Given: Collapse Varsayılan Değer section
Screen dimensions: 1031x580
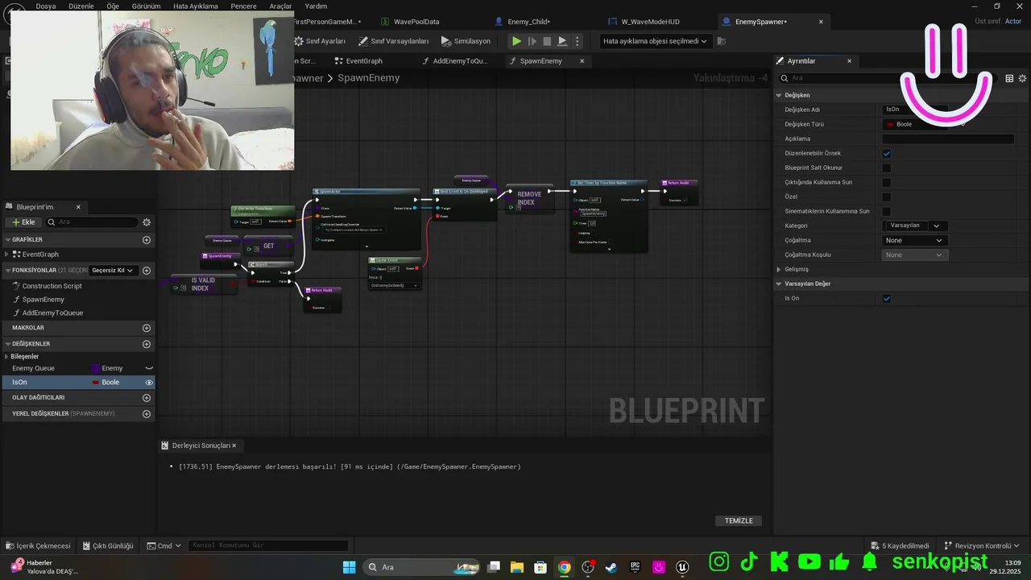Looking at the screenshot, I should pos(779,284).
